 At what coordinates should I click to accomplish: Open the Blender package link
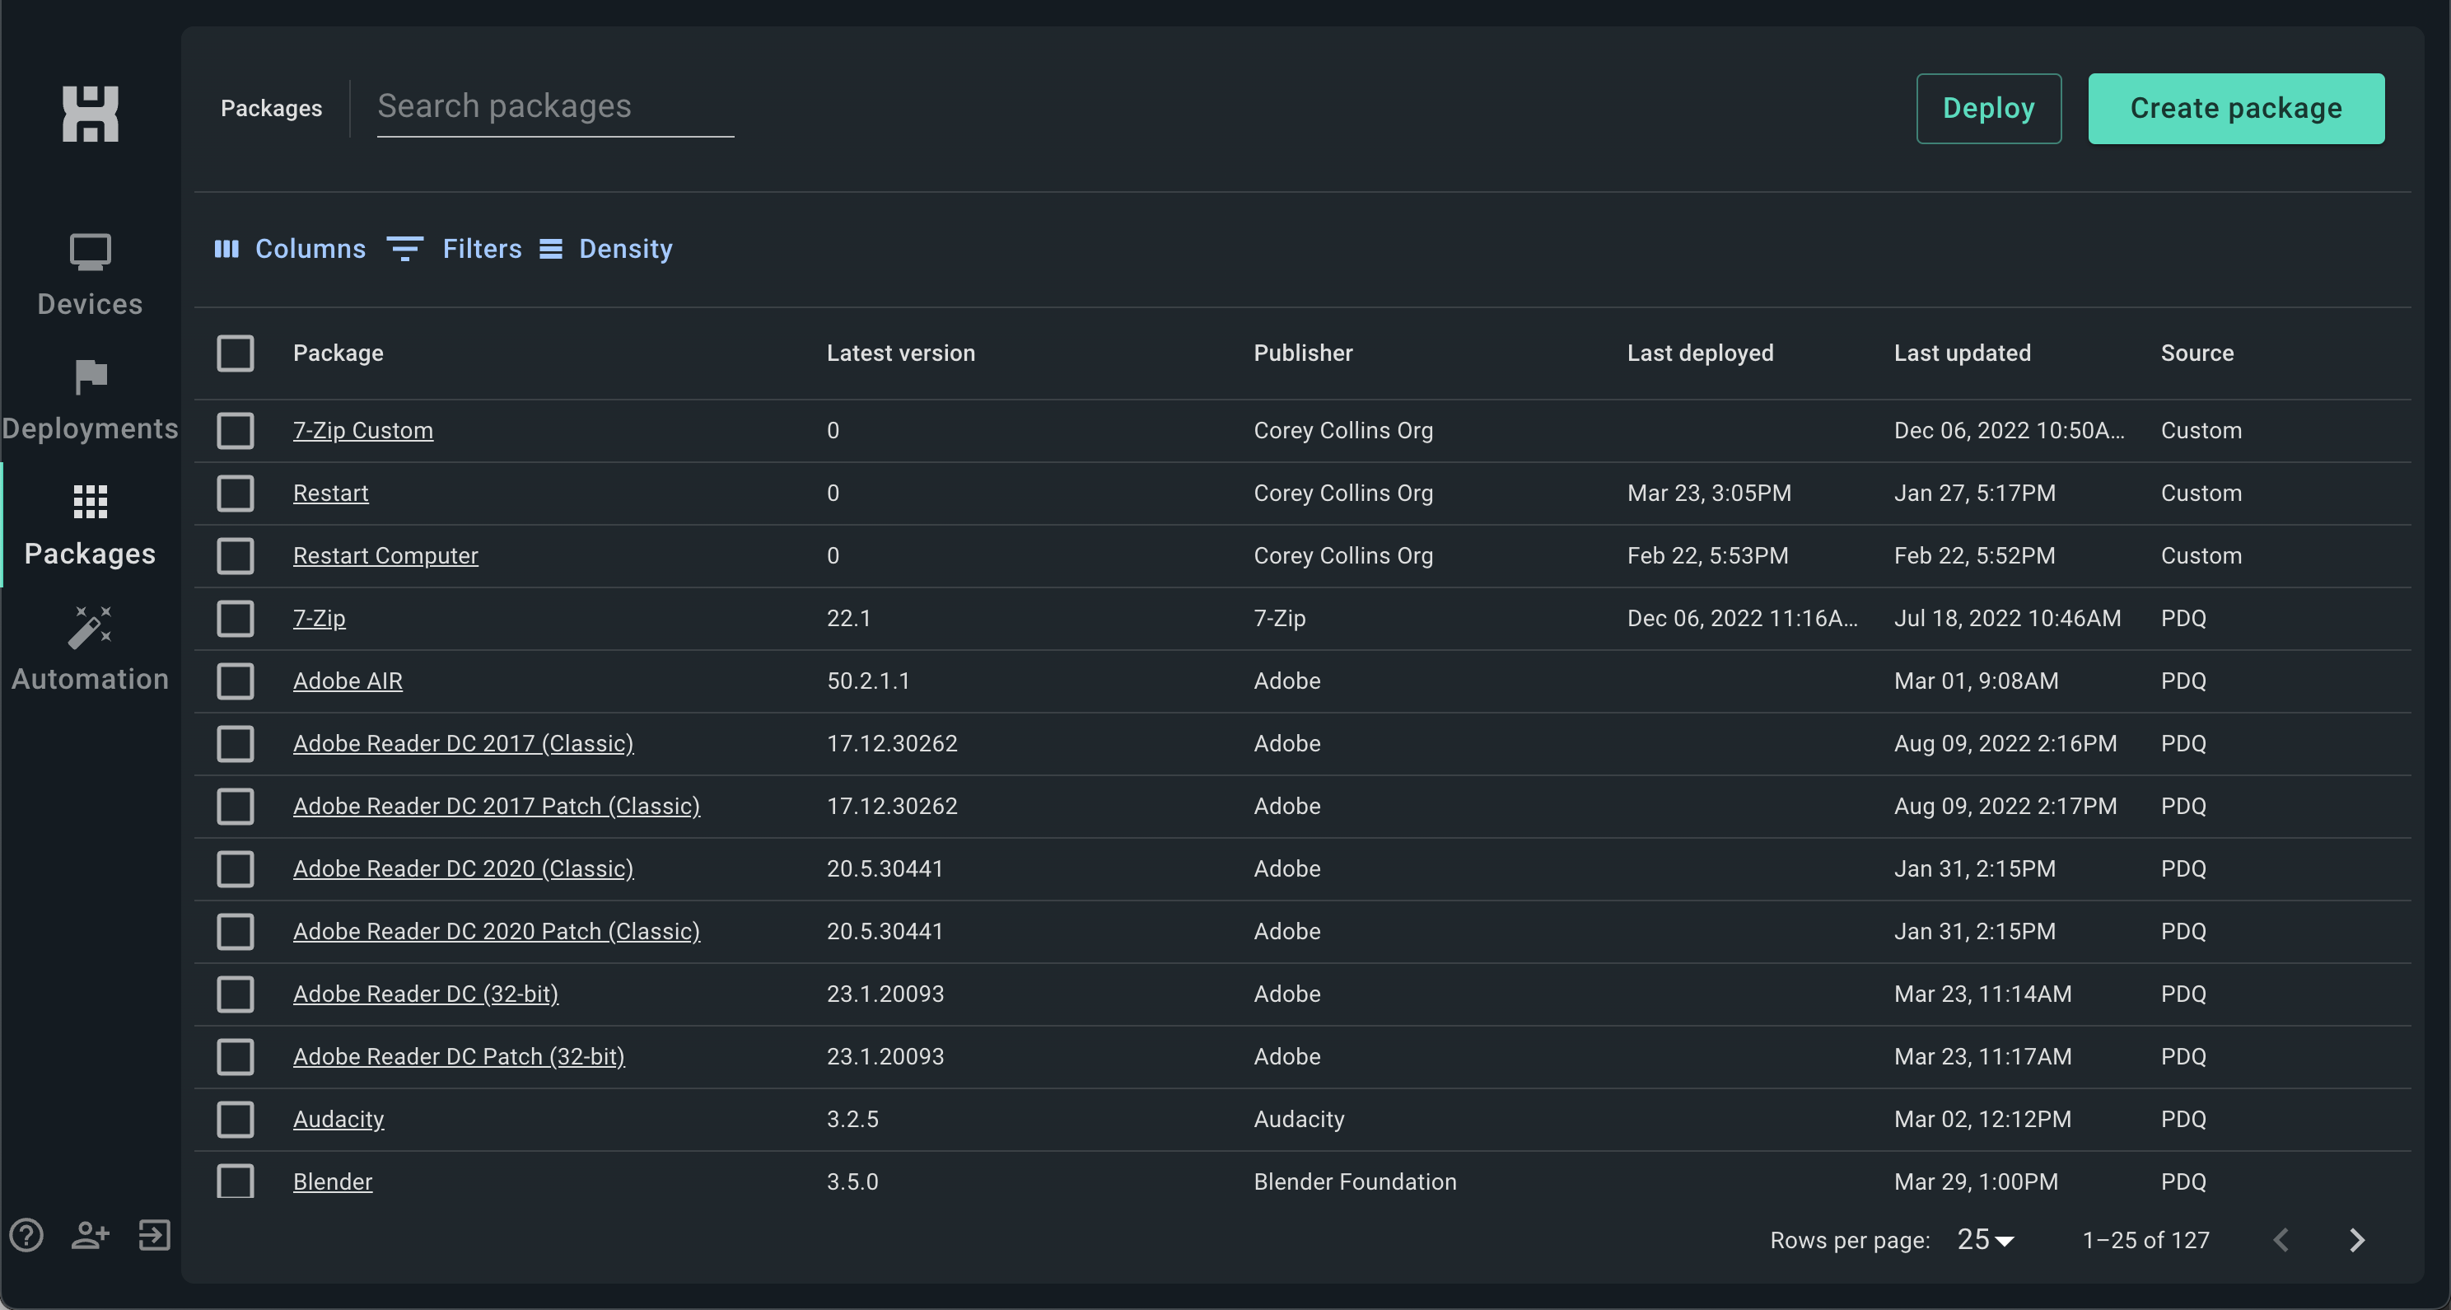pos(332,1181)
